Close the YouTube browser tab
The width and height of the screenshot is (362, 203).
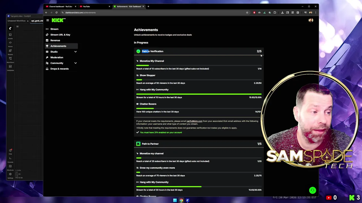[109, 6]
